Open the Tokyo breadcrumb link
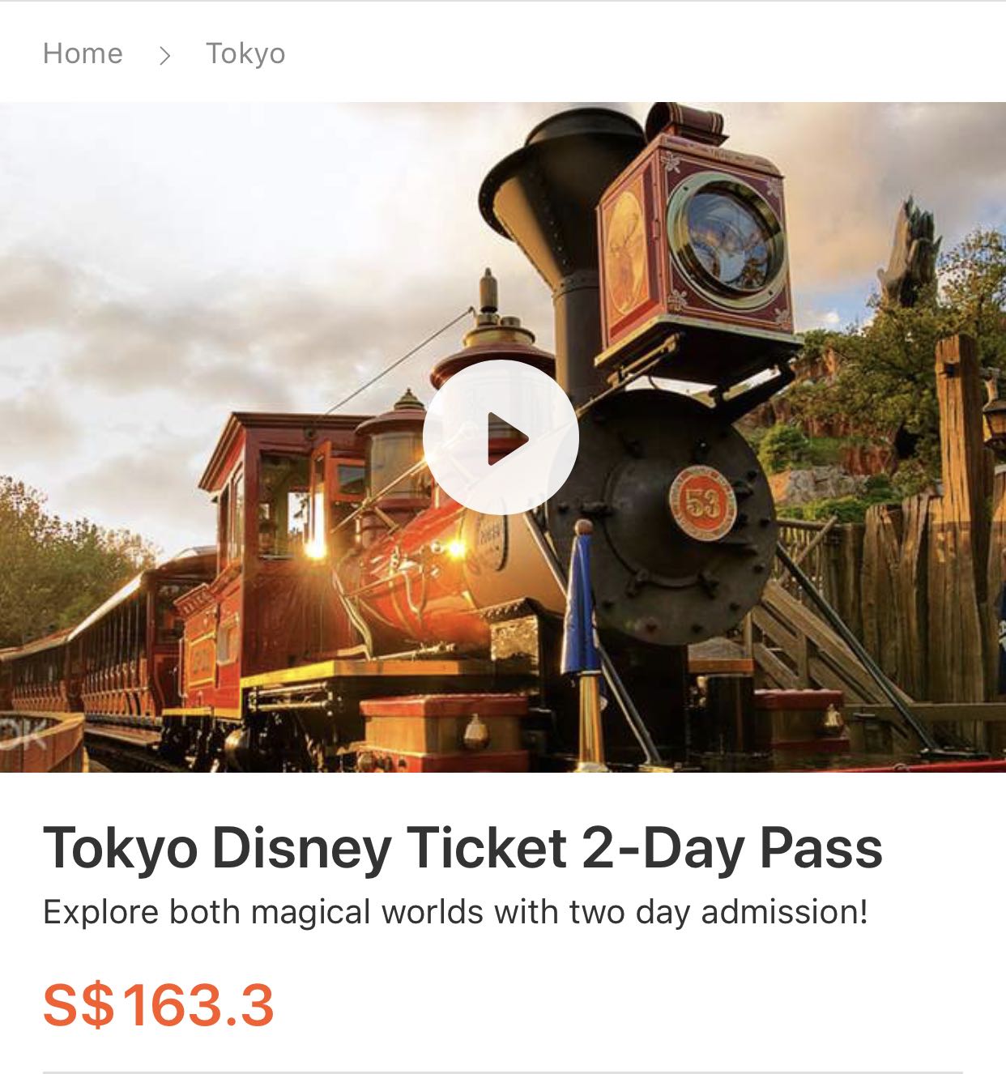This screenshot has width=1006, height=1074. point(245,53)
